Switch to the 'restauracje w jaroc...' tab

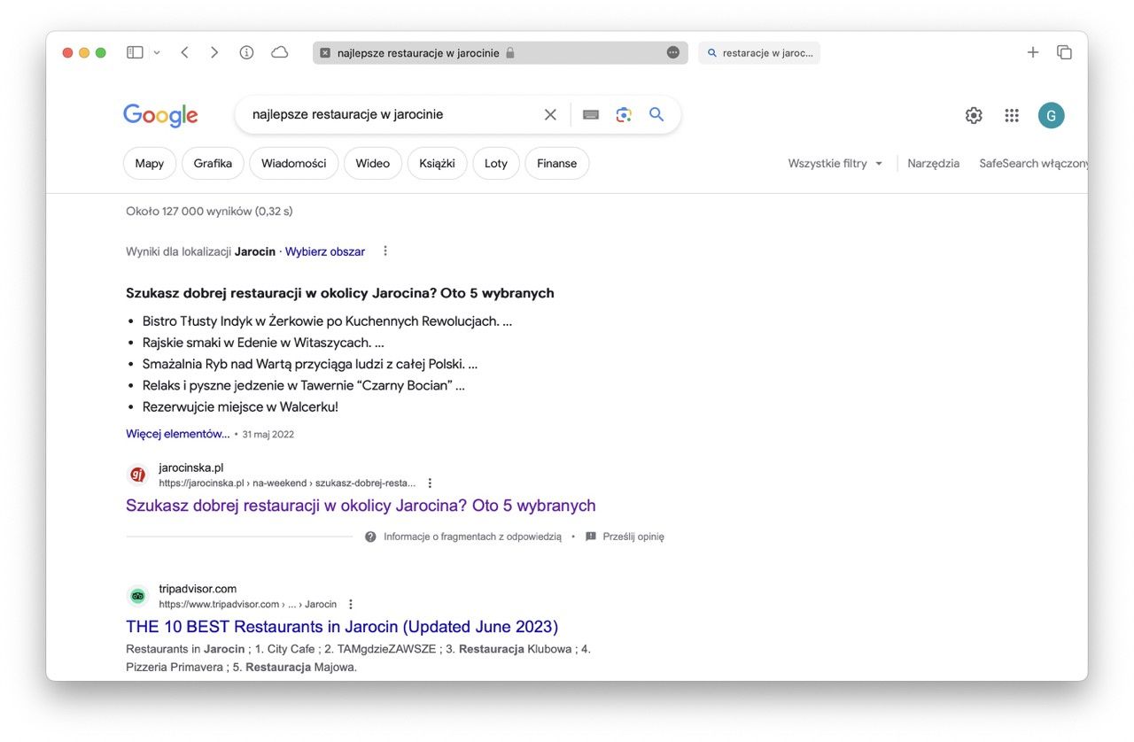[759, 53]
